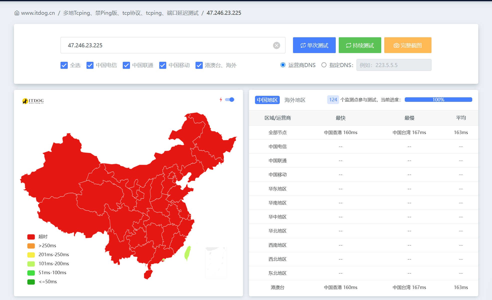
Task: Click the 124 monitoring points badge
Action: tap(333, 100)
